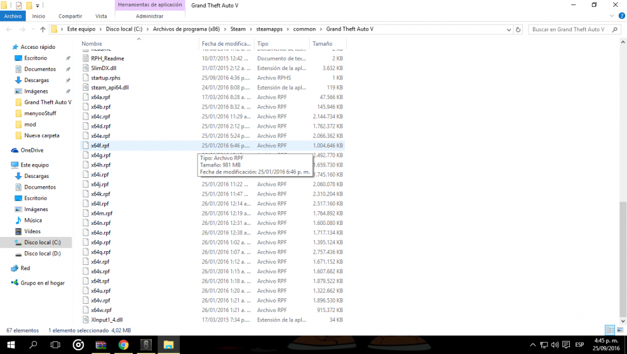Sort by the Tipo column header

[263, 44]
